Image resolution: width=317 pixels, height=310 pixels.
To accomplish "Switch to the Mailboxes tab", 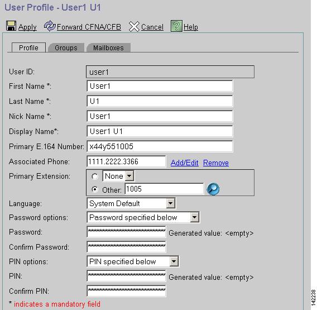I will (108, 47).
